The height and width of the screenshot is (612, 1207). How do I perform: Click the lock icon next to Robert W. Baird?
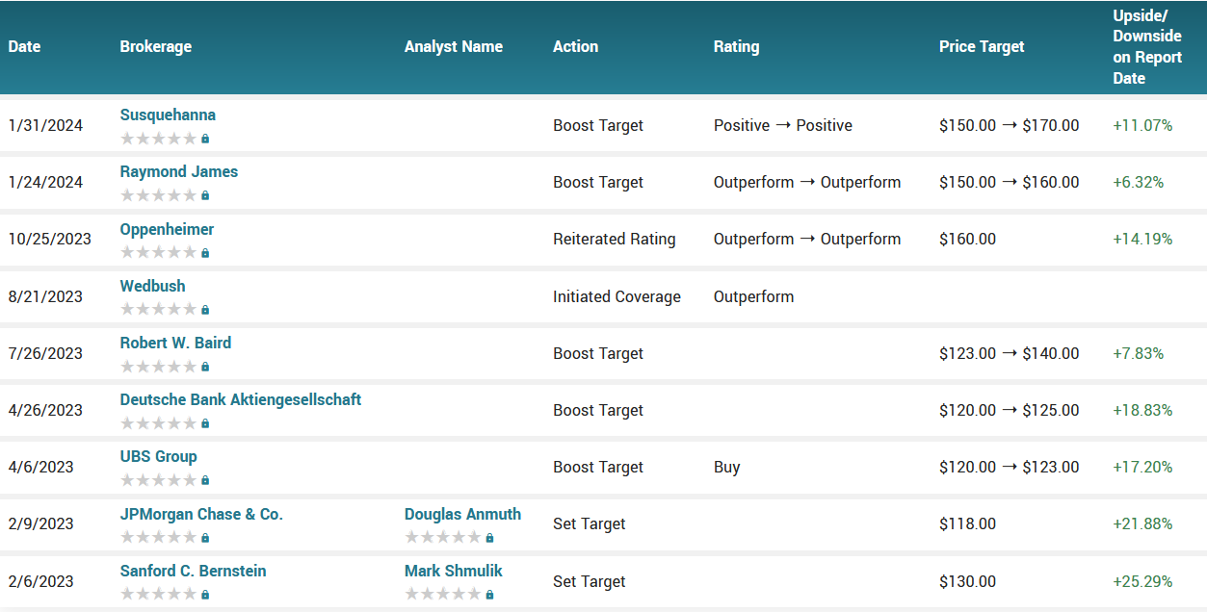coord(205,366)
